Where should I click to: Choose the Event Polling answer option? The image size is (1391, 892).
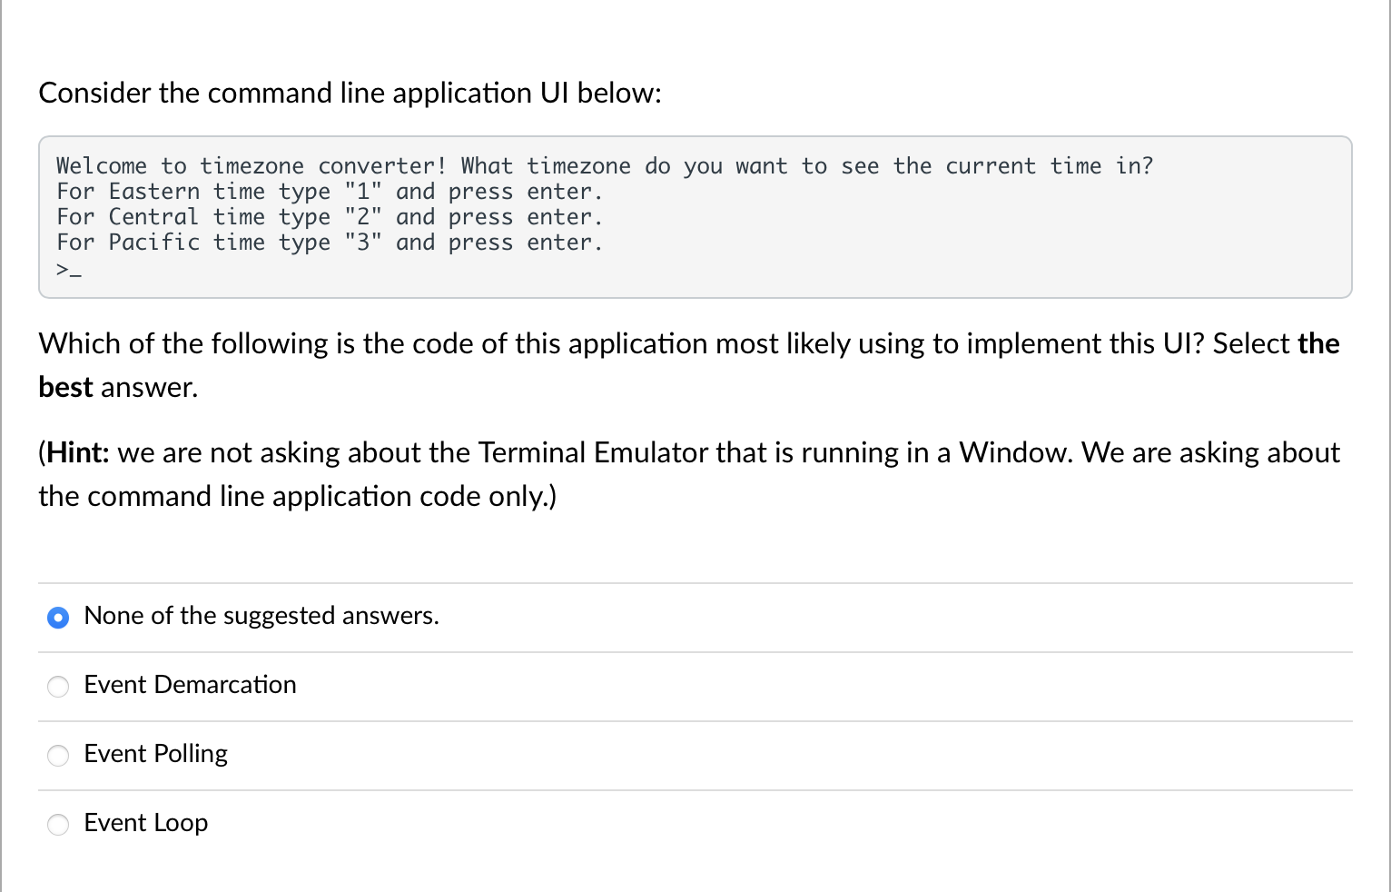pyautogui.click(x=58, y=756)
